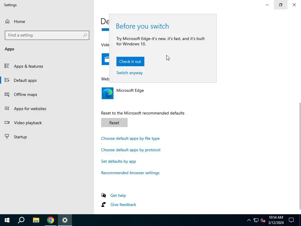The image size is (301, 226).
Task: Open Choose default apps by protocol
Action: [x=131, y=150]
